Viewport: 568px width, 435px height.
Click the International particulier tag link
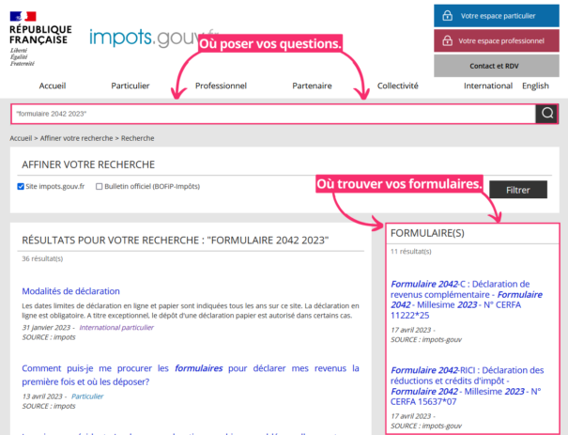coord(116,327)
